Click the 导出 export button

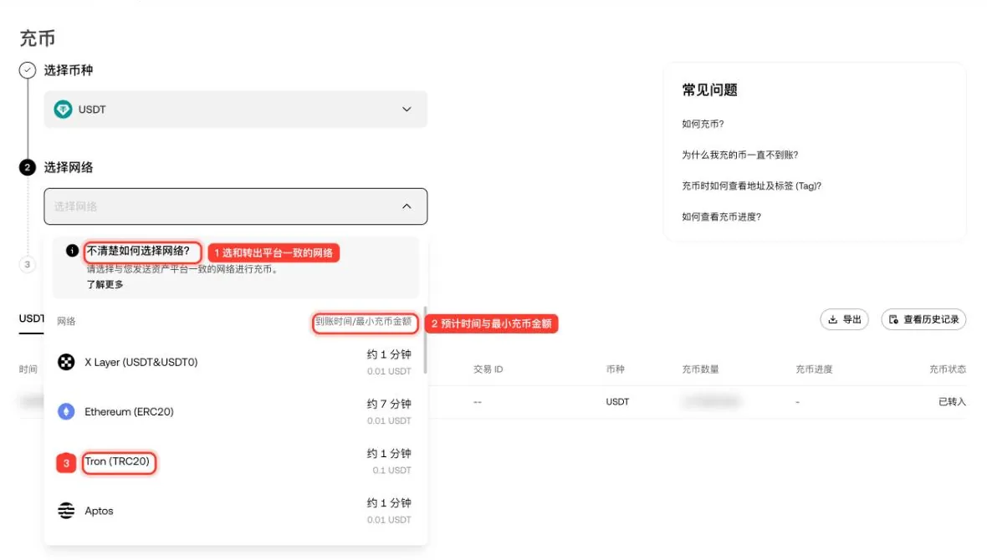point(844,319)
